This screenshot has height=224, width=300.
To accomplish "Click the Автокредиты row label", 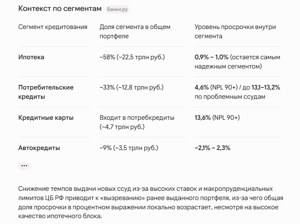I will coord(39,148).
